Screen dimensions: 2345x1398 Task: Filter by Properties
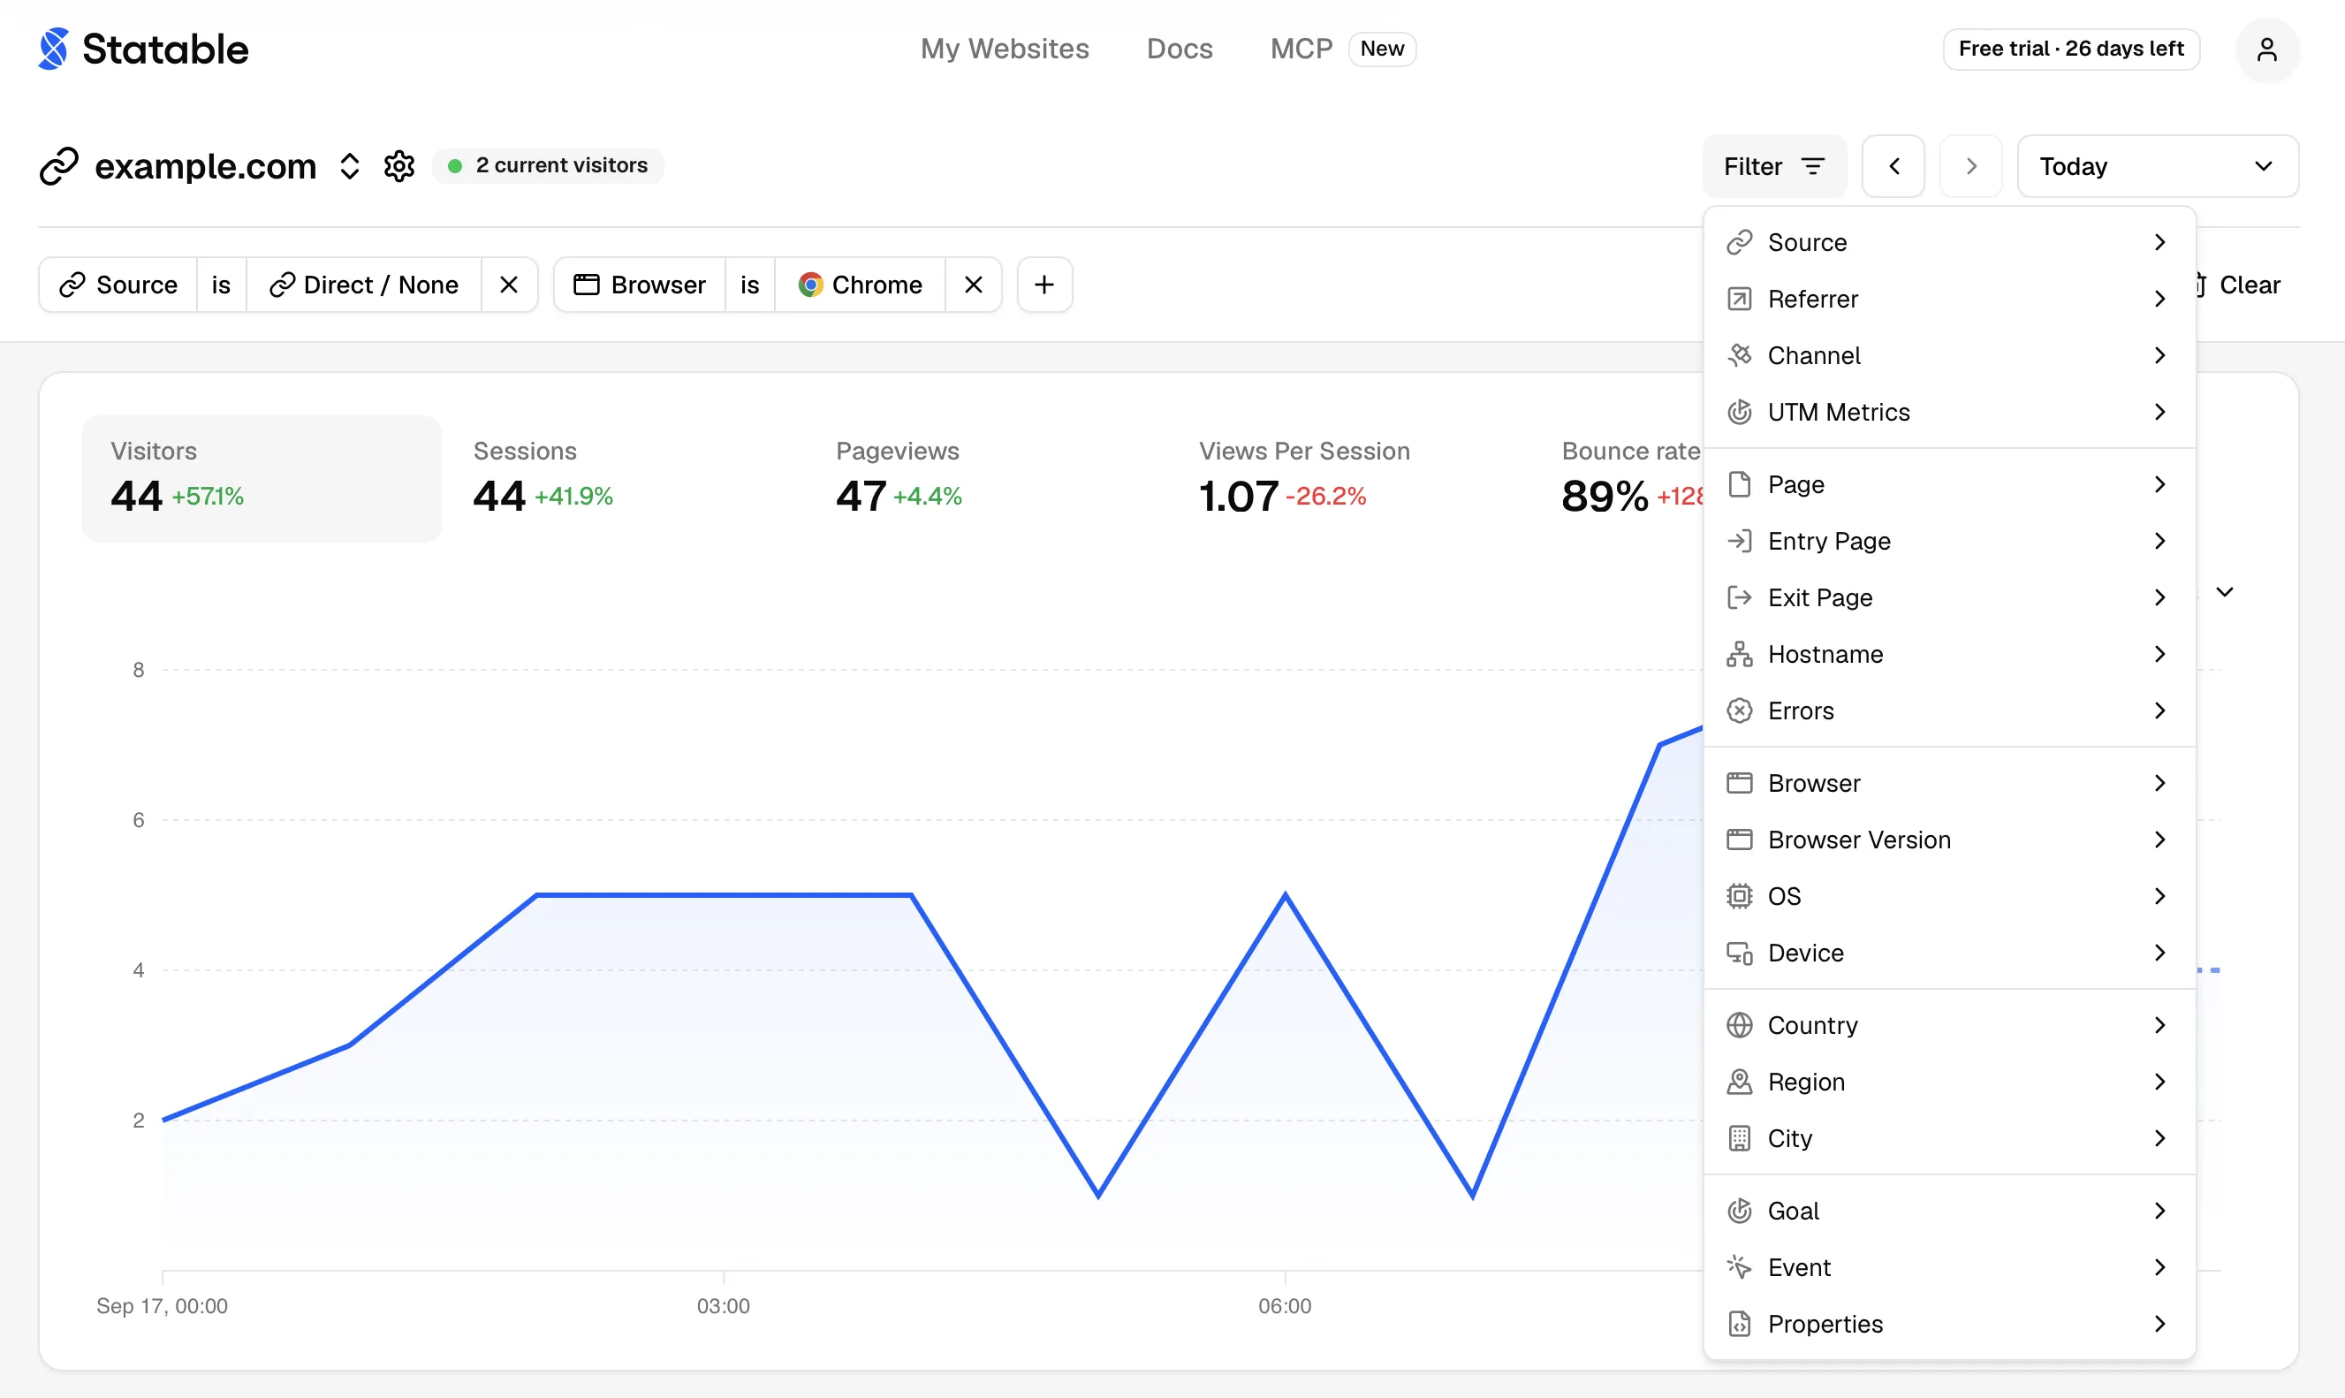pos(1948,1325)
